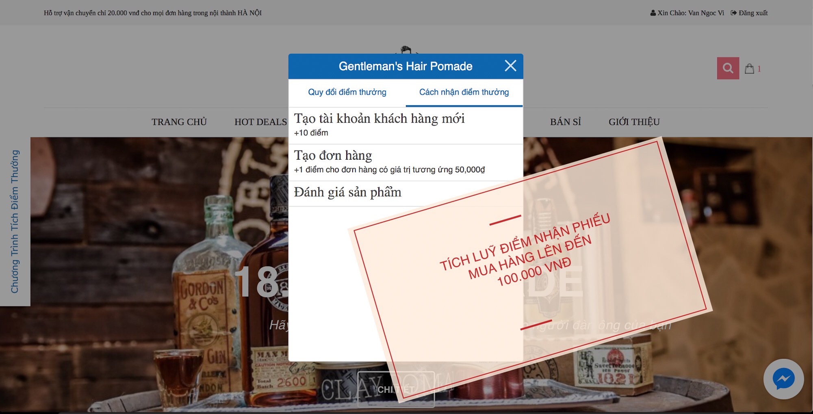This screenshot has width=813, height=414.
Task: Click the TÍCH LUỸ ĐIỂM NHẬN PHIẾU promo card
Action: coord(529,270)
